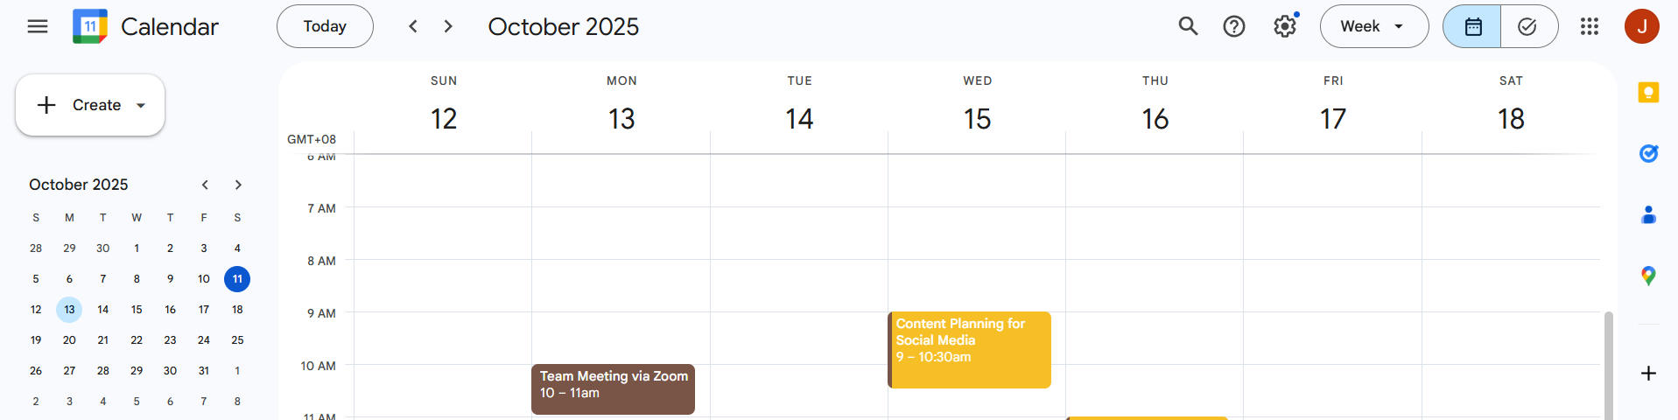Open Google Maps in side panel
This screenshot has height=420, width=1678.
point(1648,276)
